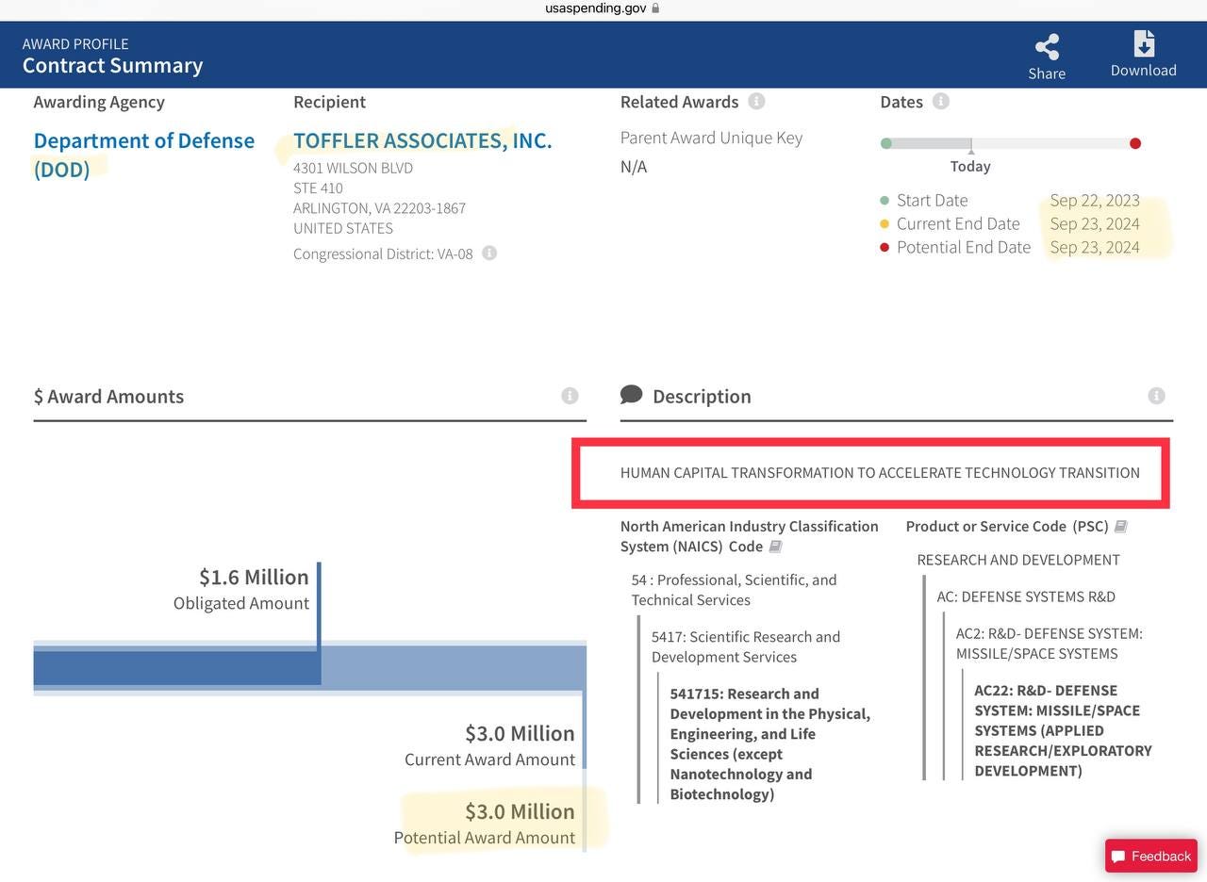
Task: Click the 'Contract Summary' heading
Action: tap(112, 65)
